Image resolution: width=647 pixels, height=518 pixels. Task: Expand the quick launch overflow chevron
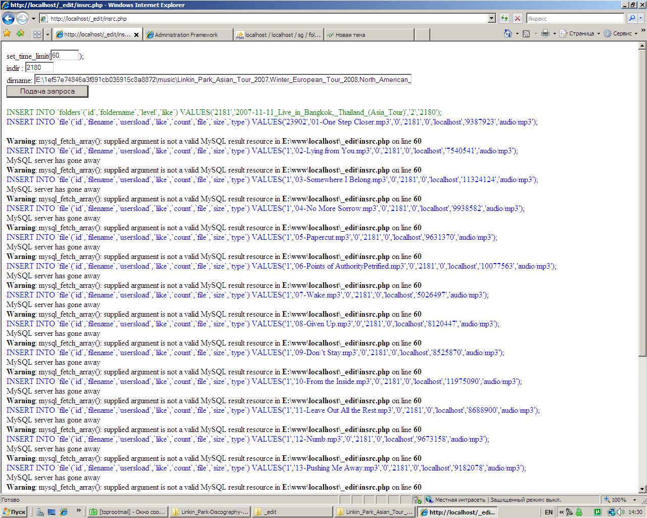(79, 511)
